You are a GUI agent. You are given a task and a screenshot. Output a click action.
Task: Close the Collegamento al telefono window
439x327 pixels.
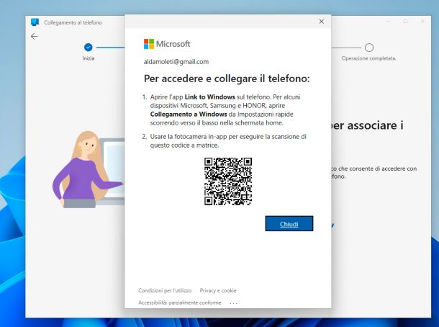[x=422, y=22]
